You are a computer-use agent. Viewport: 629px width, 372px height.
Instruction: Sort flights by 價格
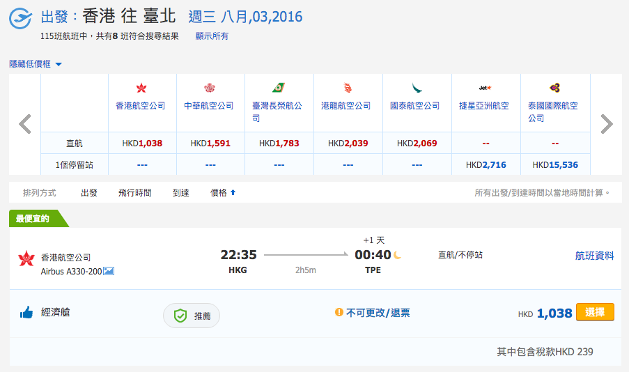[219, 193]
